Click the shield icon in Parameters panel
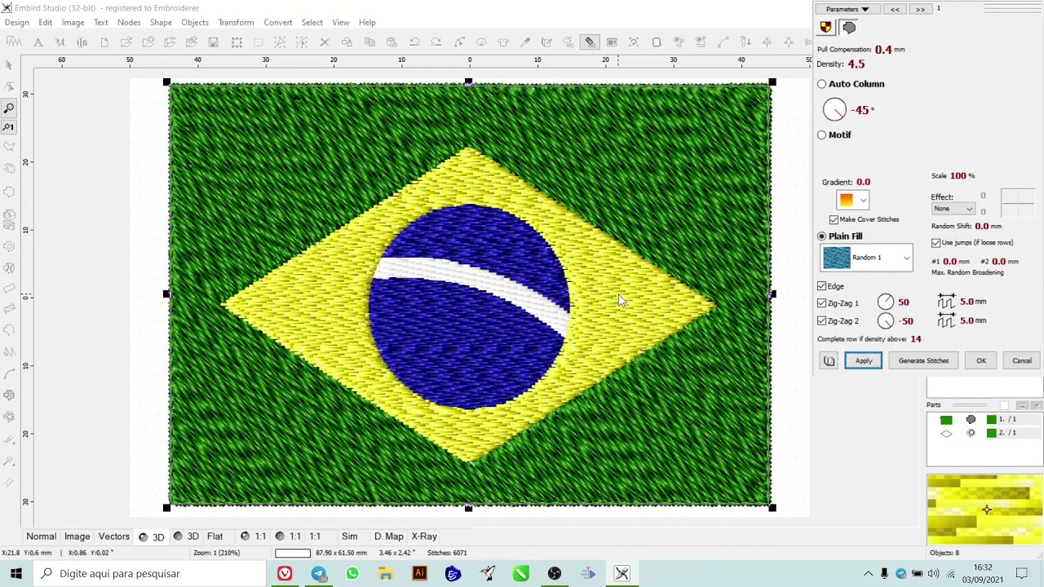This screenshot has height=587, width=1044. (825, 27)
